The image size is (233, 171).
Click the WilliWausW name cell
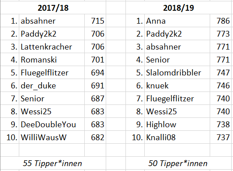[52, 137]
